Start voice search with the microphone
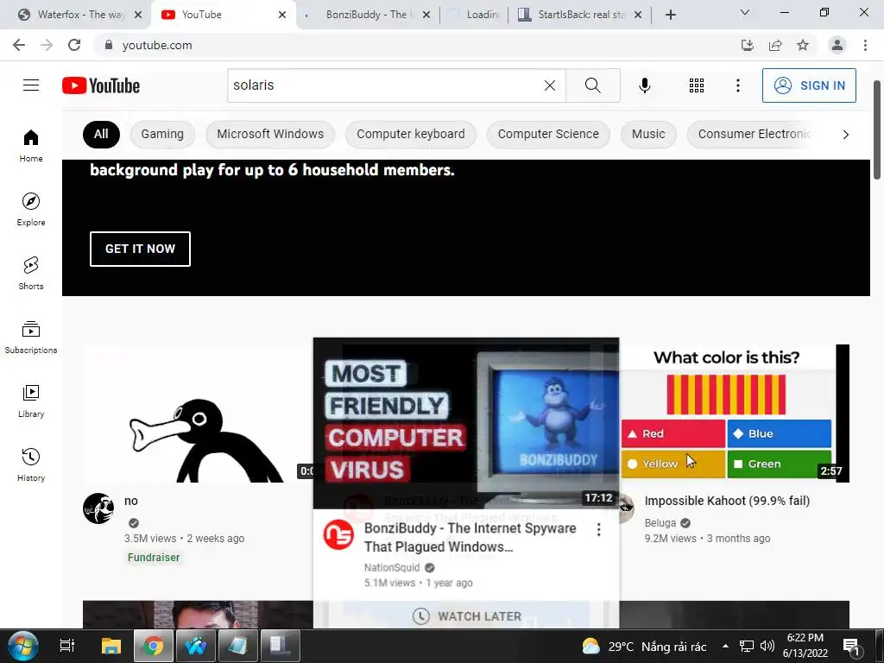Viewport: 884px width, 663px height. (644, 85)
